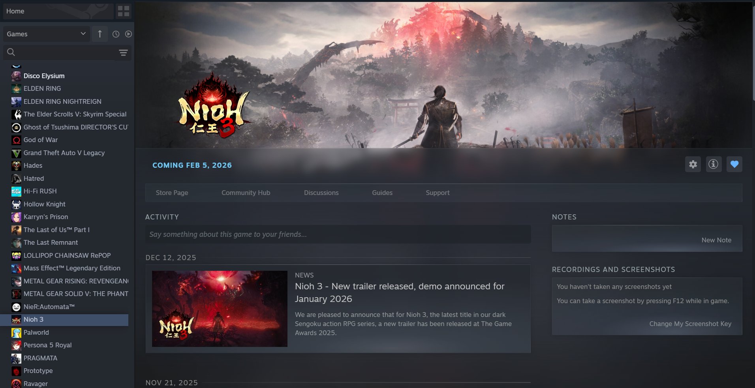This screenshot has width=755, height=388.
Task: Open the collections grid view icon
Action: [x=123, y=11]
